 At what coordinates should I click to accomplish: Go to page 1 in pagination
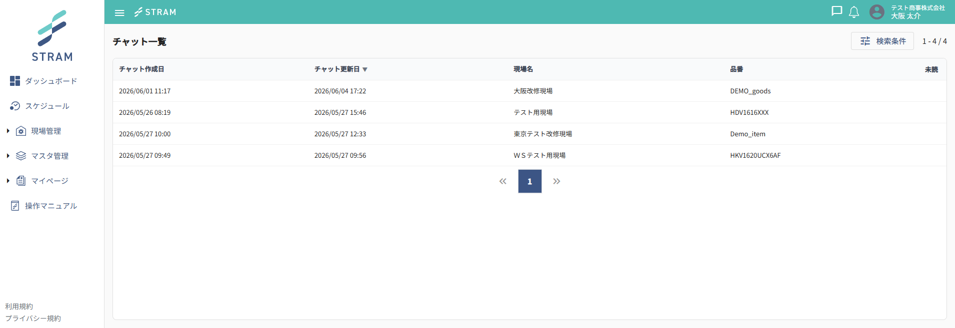(x=530, y=181)
